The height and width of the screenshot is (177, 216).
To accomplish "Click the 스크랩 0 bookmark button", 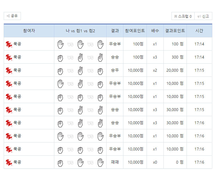I will coord(183,17).
